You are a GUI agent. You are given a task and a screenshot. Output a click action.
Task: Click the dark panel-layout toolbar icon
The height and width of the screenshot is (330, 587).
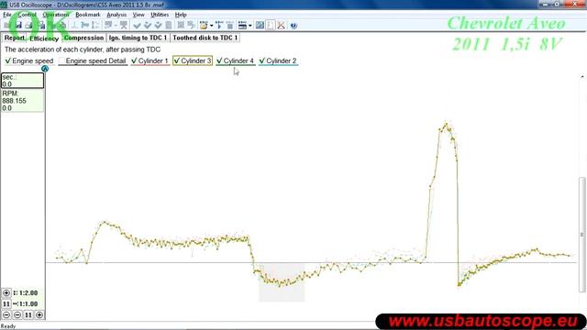coord(242,26)
